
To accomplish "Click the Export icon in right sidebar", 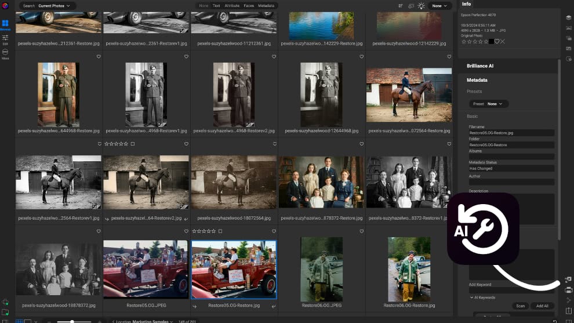I will [568, 311].
